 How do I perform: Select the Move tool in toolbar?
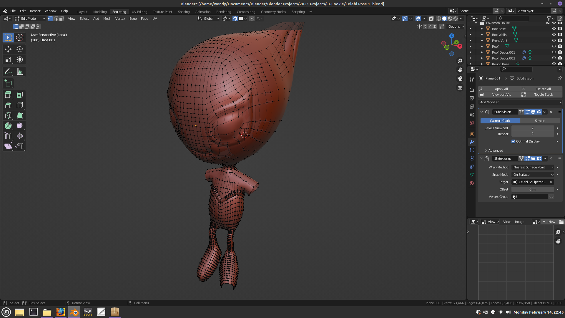click(8, 49)
